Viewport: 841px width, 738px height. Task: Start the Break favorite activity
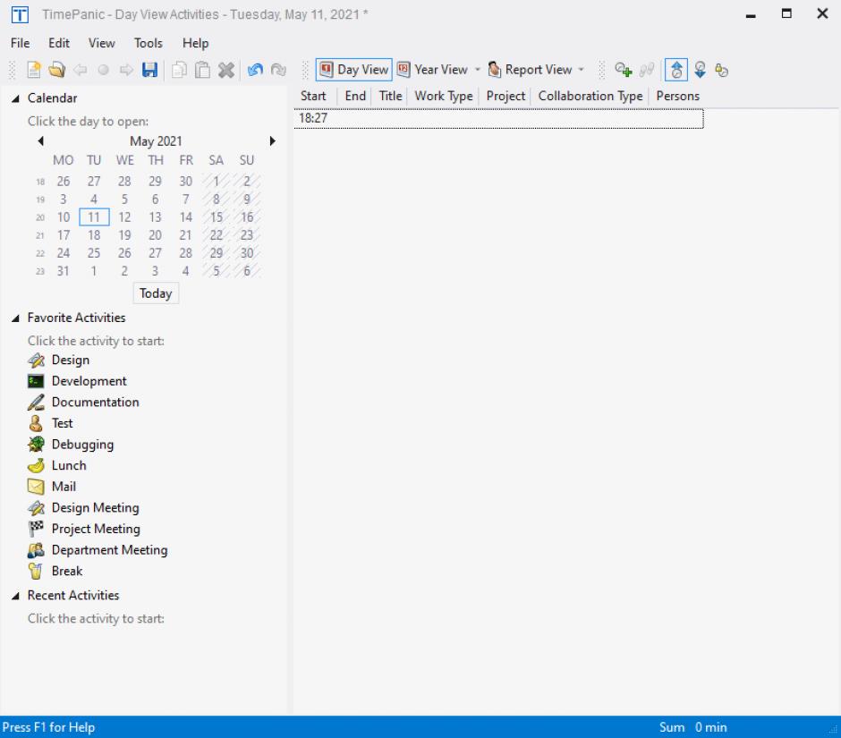55,572
